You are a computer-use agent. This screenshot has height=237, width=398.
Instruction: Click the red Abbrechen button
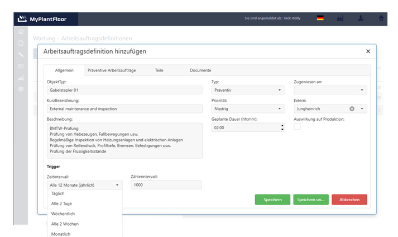point(349,200)
